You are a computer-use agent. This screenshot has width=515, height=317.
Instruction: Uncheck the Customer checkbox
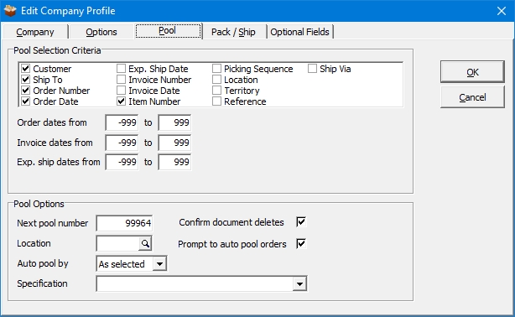(x=26, y=69)
